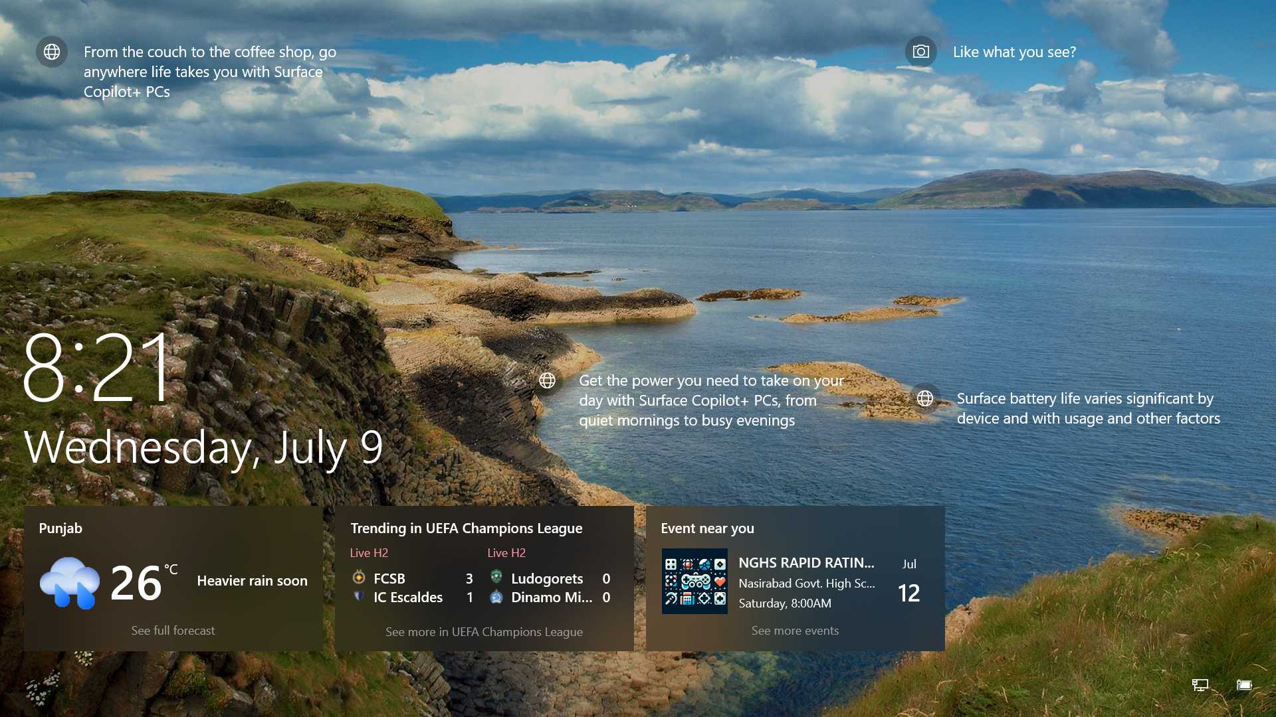Screen dimensions: 1276x717
Task: Click the FCSB team crest icon
Action: (359, 578)
